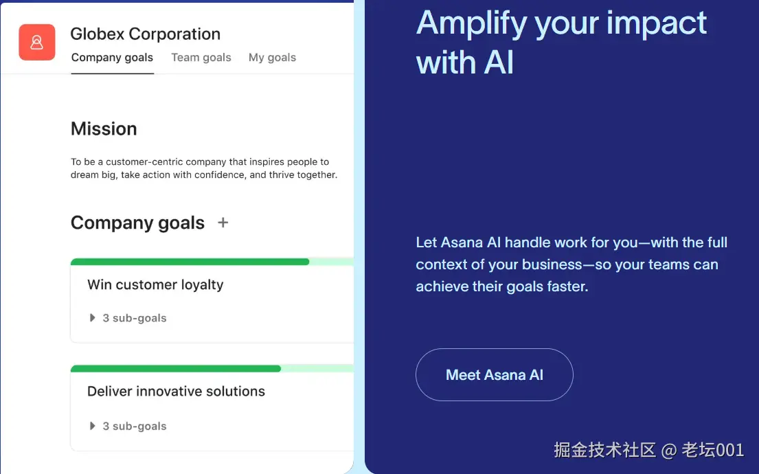Switch to the Team goals tab
This screenshot has width=759, height=474.
(x=201, y=58)
